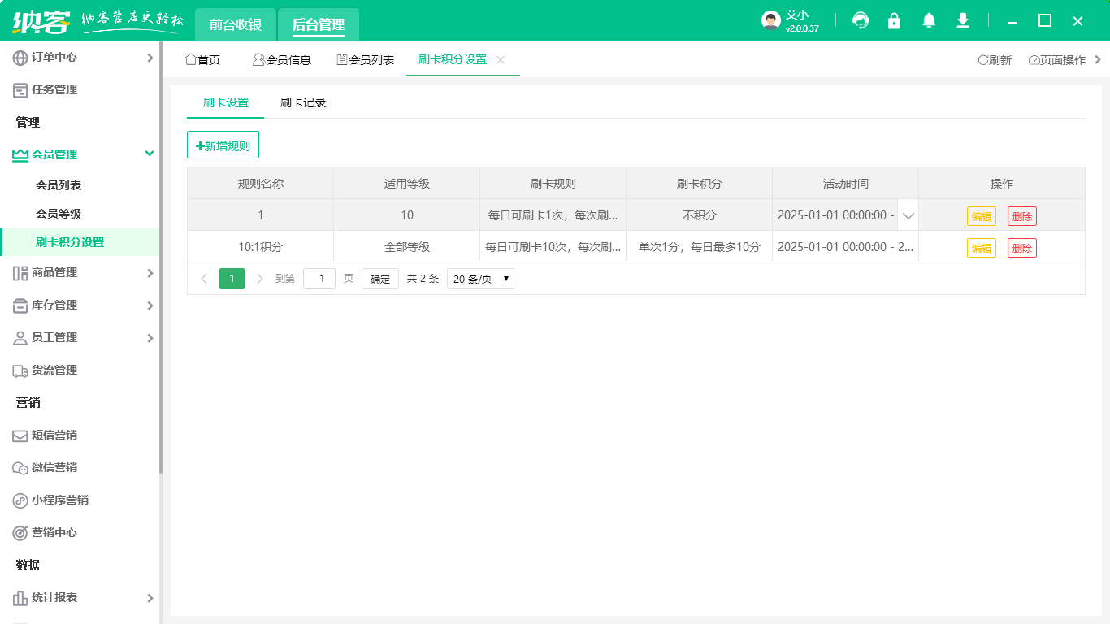Open the notifications bell icon
The height and width of the screenshot is (624, 1110).
[x=928, y=20]
